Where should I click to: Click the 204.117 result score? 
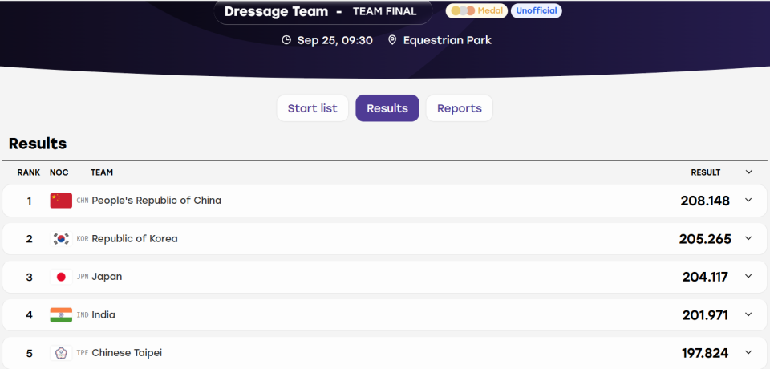click(x=705, y=277)
